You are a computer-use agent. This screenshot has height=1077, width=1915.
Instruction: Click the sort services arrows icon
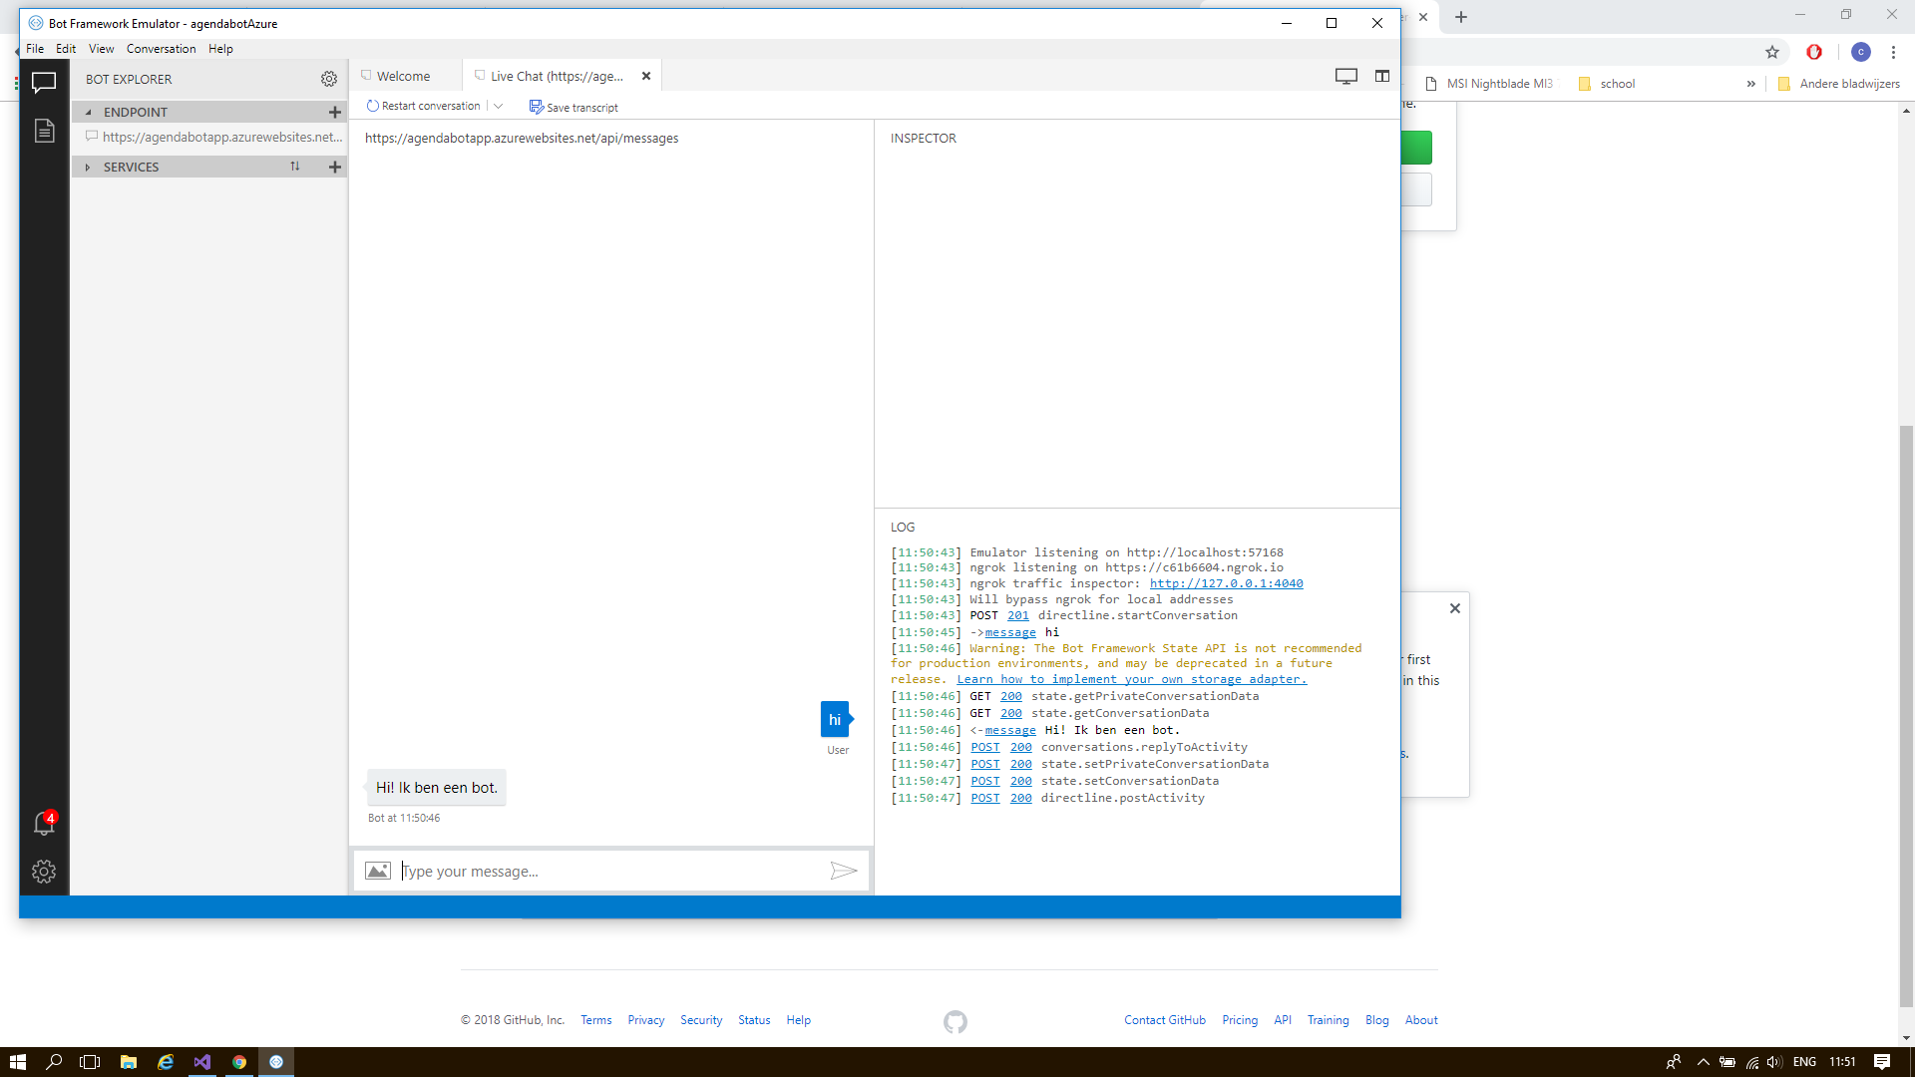pyautogui.click(x=295, y=167)
